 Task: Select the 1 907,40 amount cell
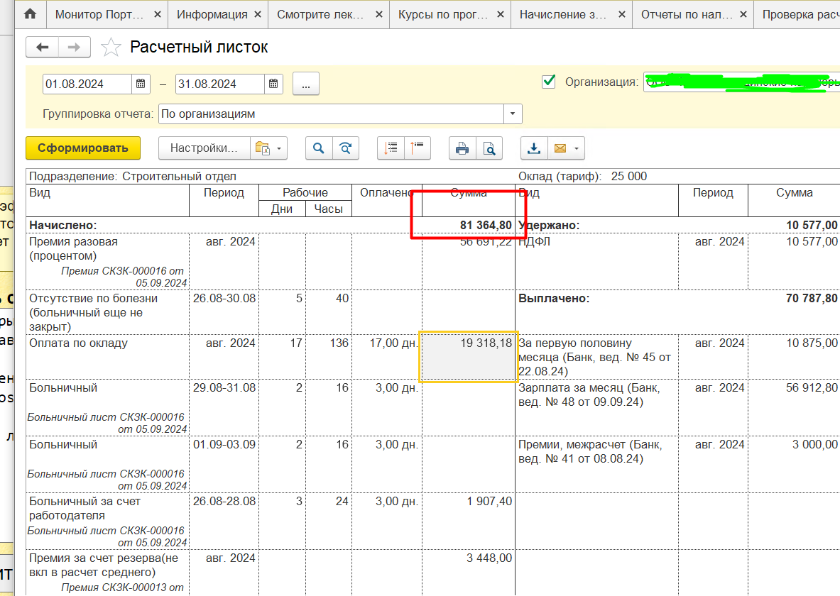click(468, 521)
